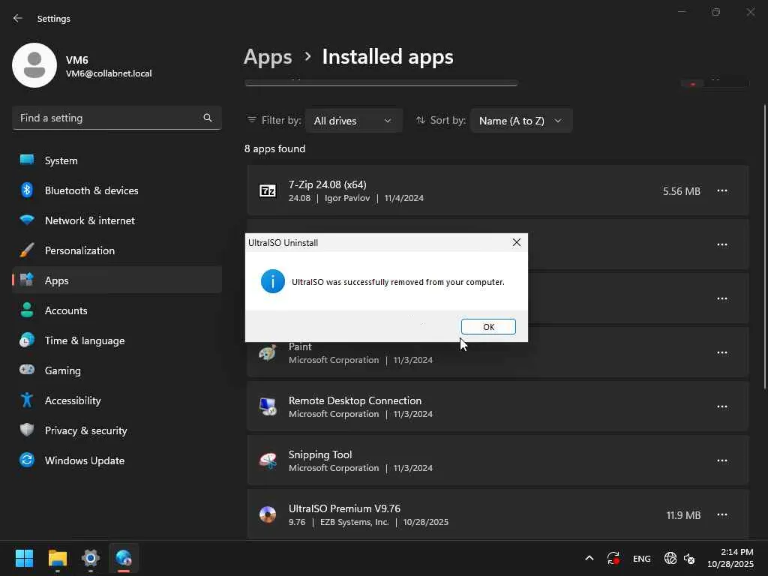Open more options for Remote Desktop Connection
This screenshot has height=576, width=768.
point(721,406)
